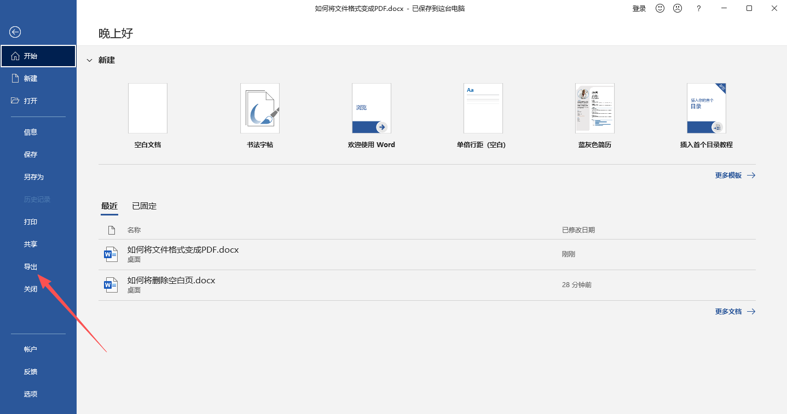787x414 pixels.
Task: Click the home icon beside 开始
Action: (15, 56)
